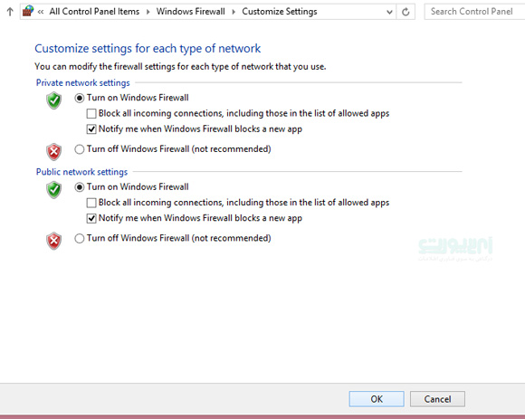
Task: Click the Customize settings for each type heading
Action: (x=148, y=49)
